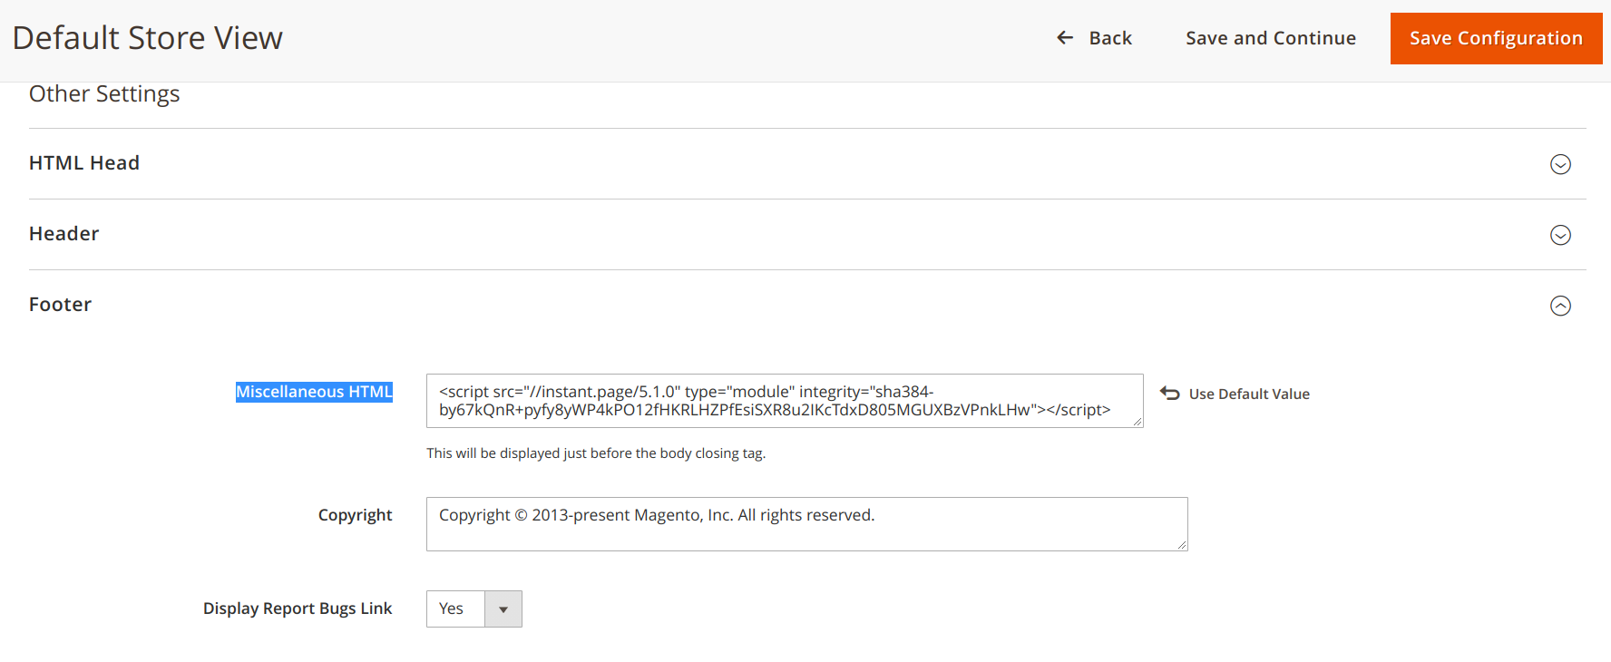The image size is (1611, 662).
Task: Click the Footer section title
Action: tap(61, 305)
